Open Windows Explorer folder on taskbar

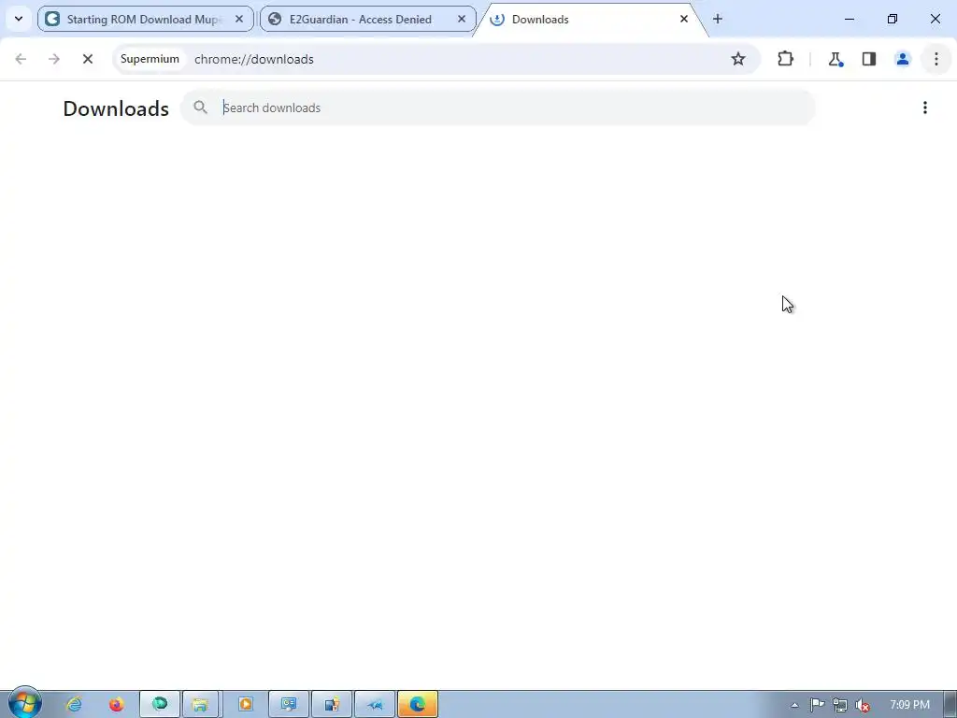(x=201, y=705)
